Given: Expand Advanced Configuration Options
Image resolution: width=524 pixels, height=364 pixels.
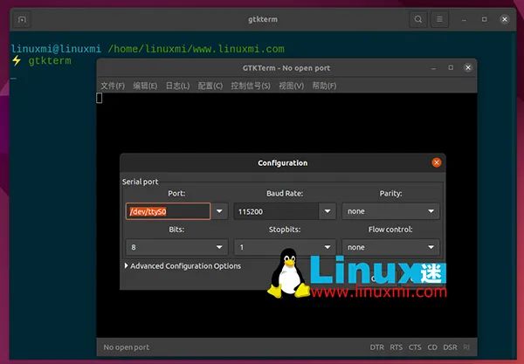Looking at the screenshot, I should click(183, 266).
